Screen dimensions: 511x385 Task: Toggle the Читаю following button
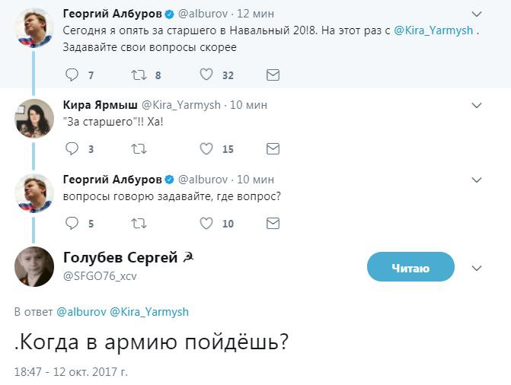click(x=410, y=268)
